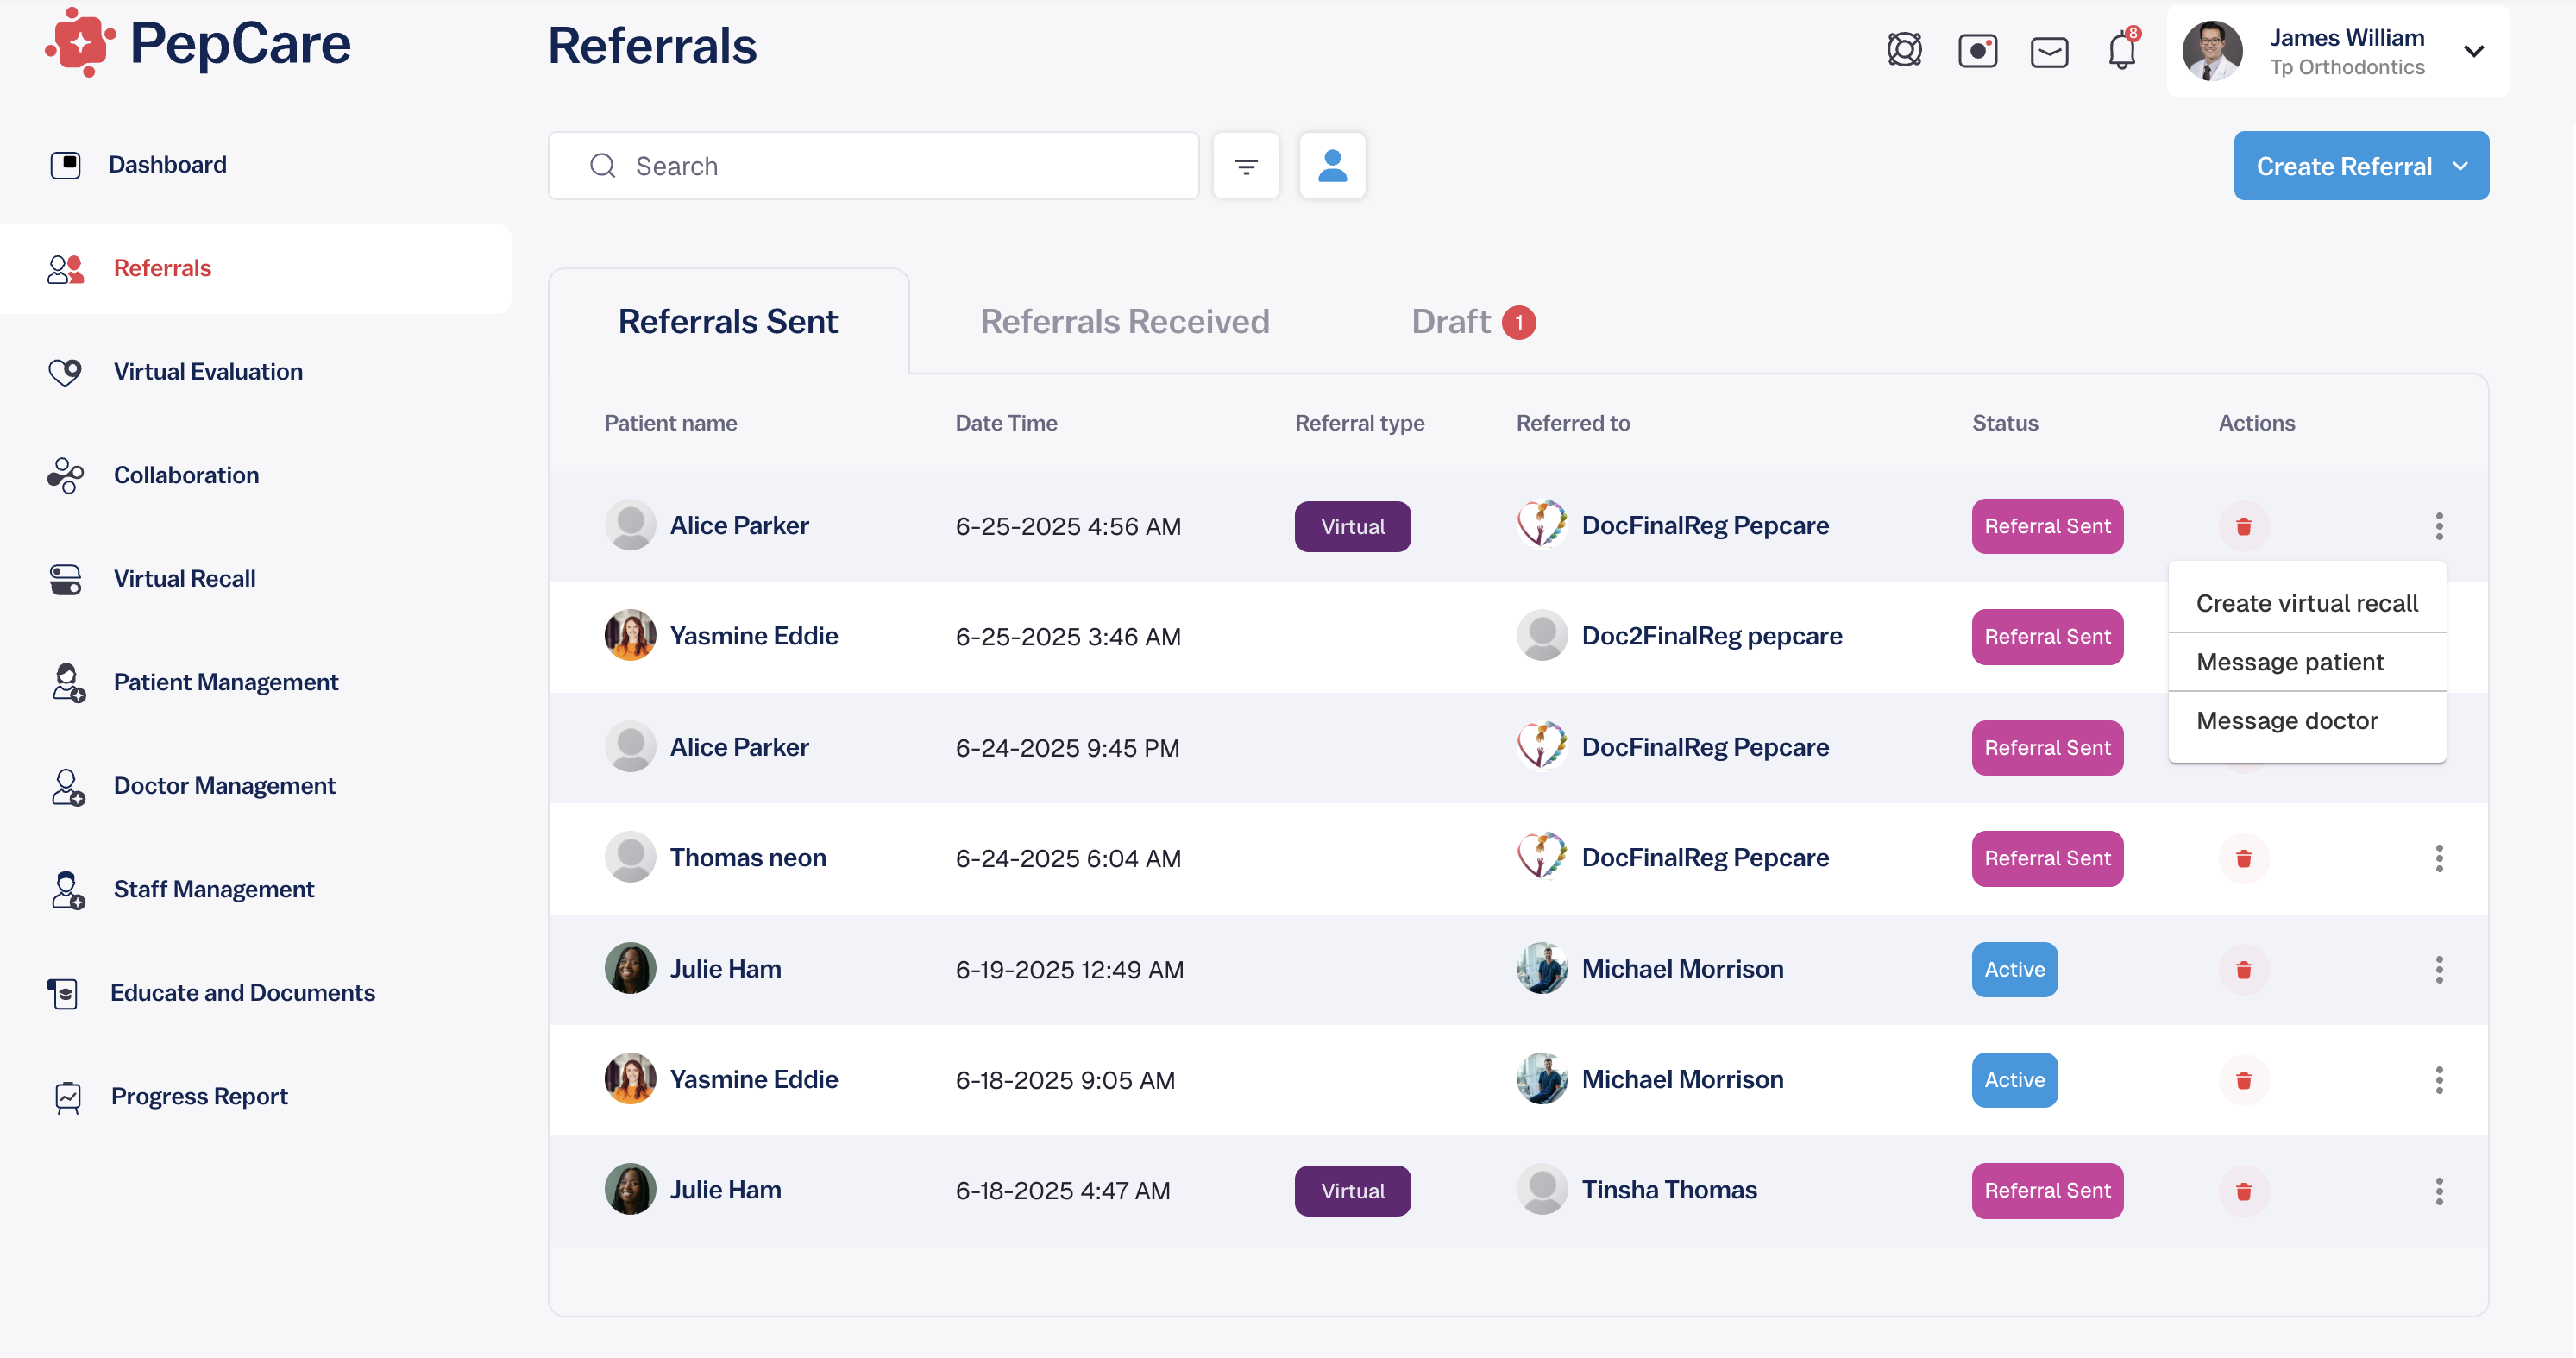Open the Dashboard sidebar item

[x=138, y=164]
